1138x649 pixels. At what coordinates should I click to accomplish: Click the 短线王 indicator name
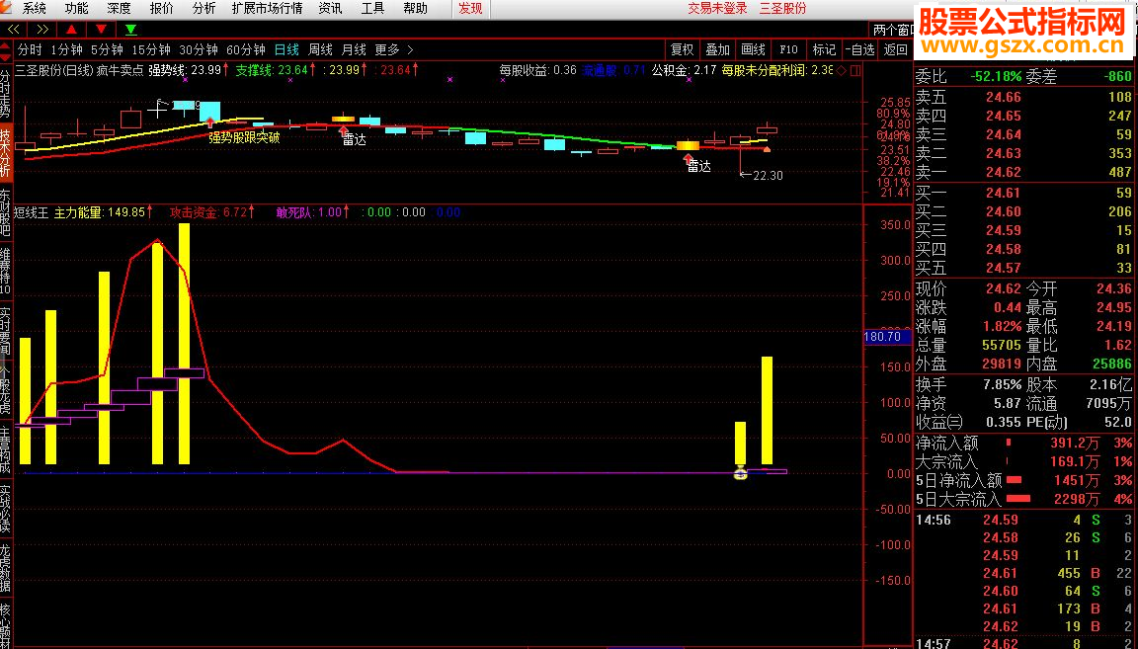point(32,212)
